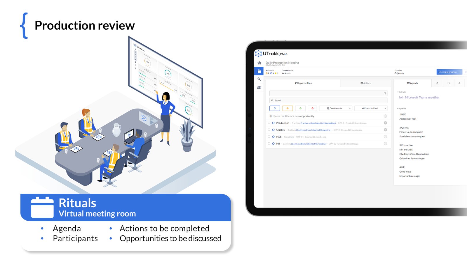Open the Opportunities tab

coord(304,83)
